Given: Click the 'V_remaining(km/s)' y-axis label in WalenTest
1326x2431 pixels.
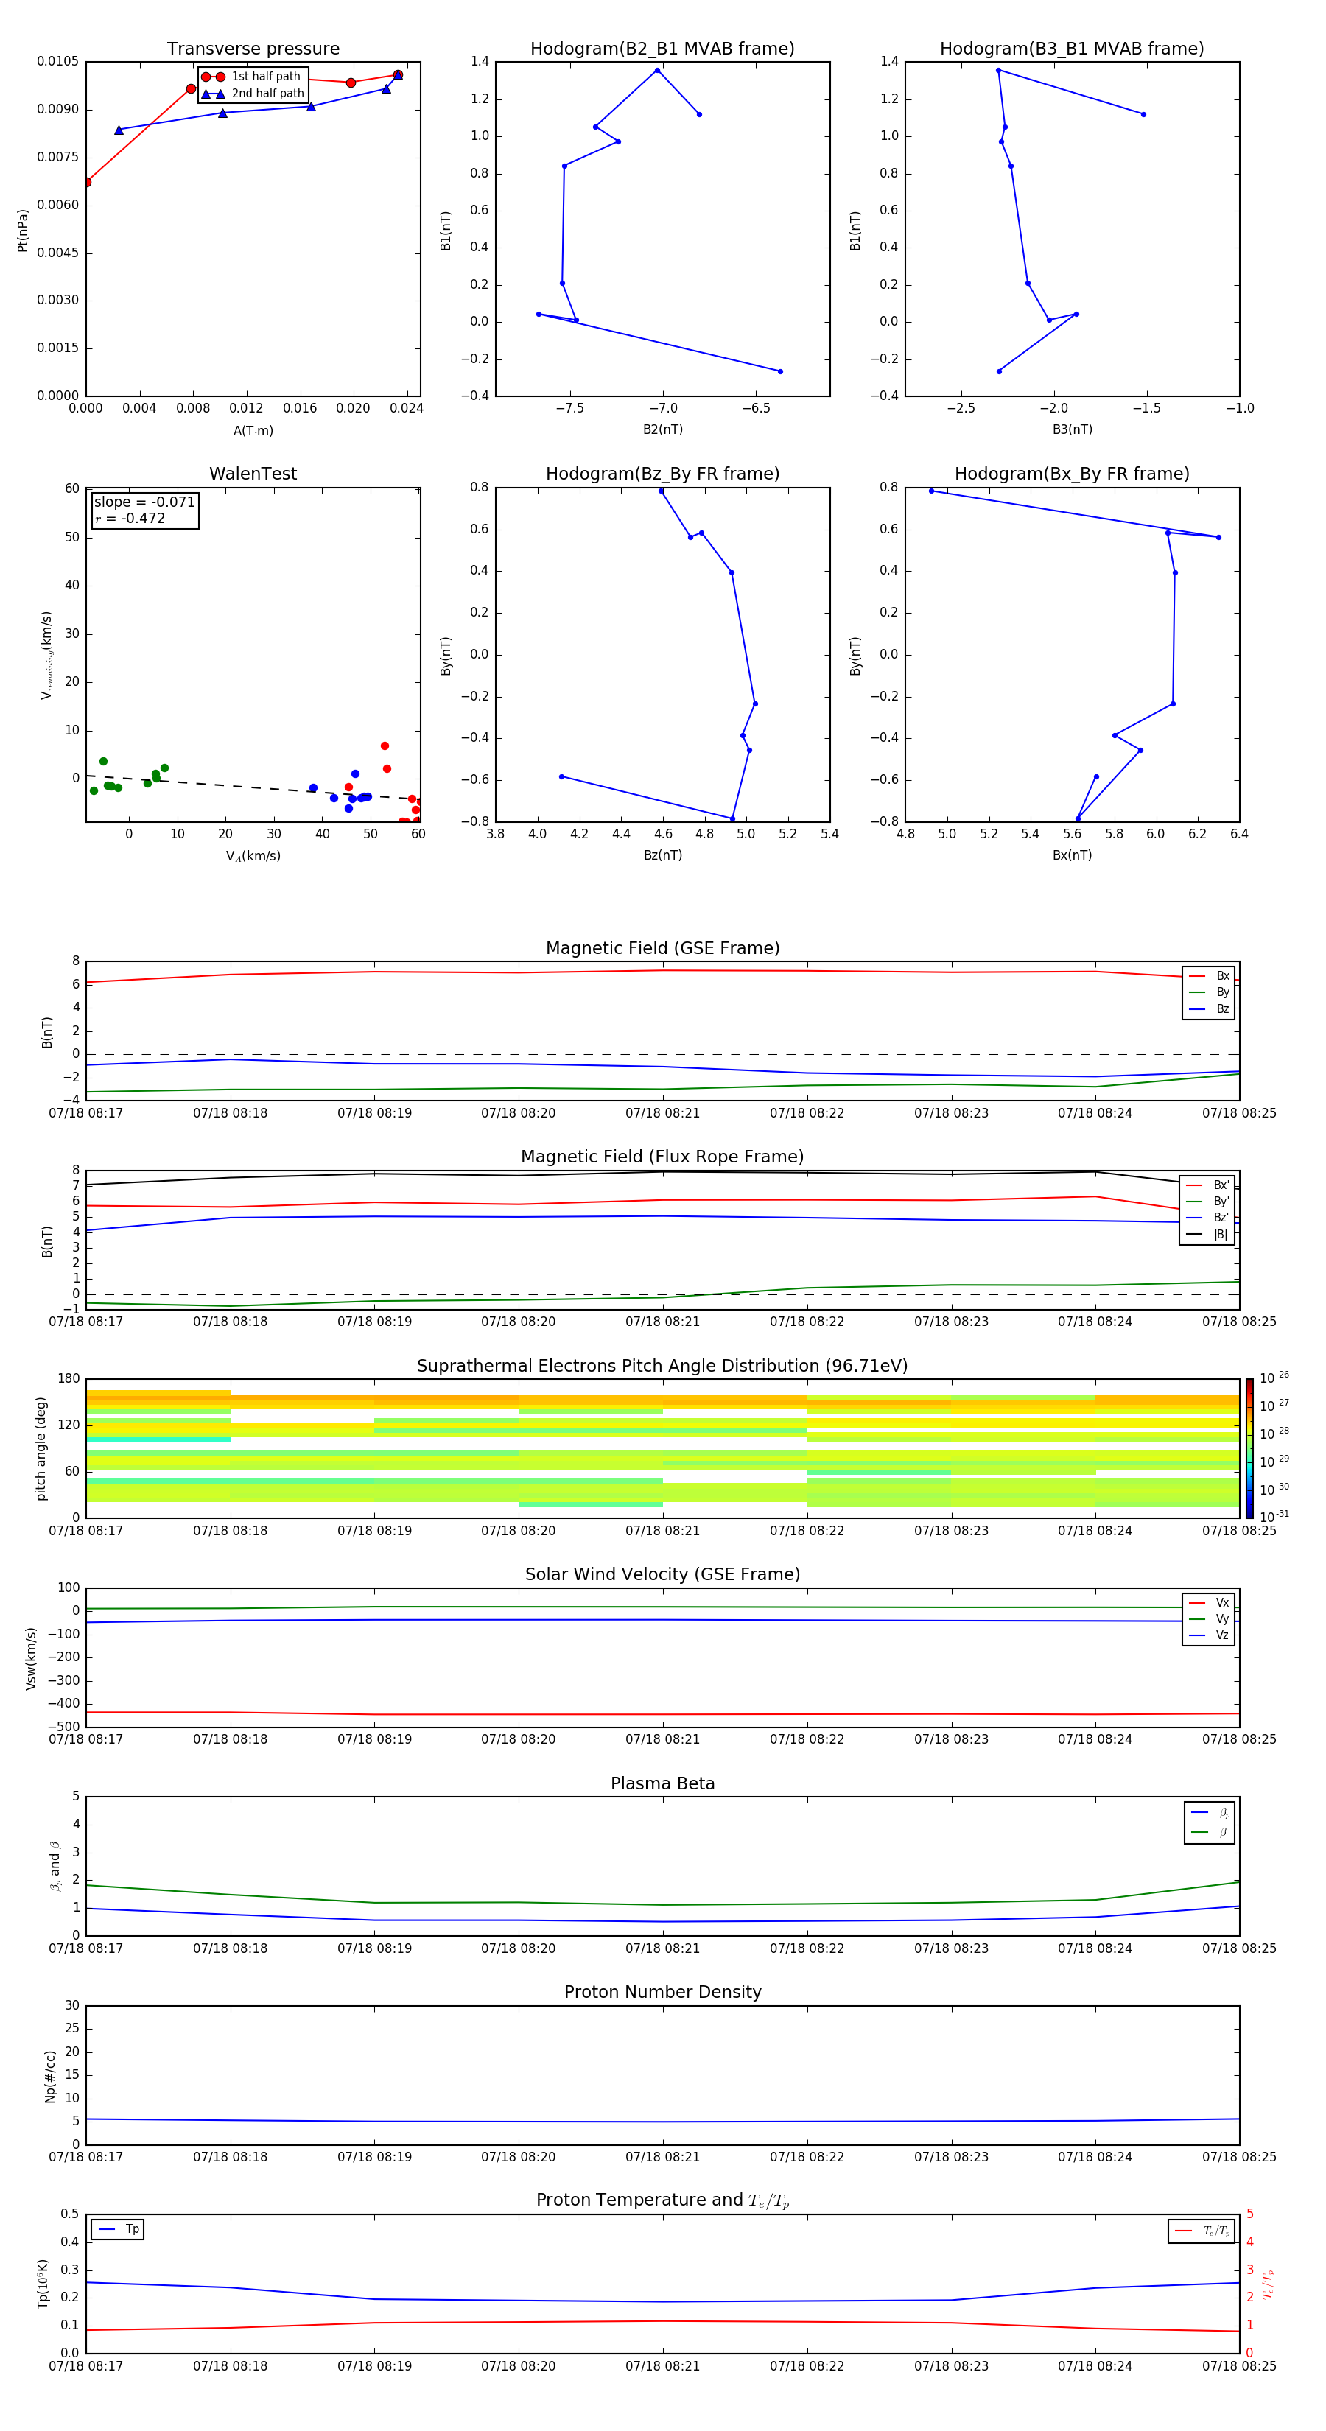Looking at the screenshot, I should (x=46, y=655).
